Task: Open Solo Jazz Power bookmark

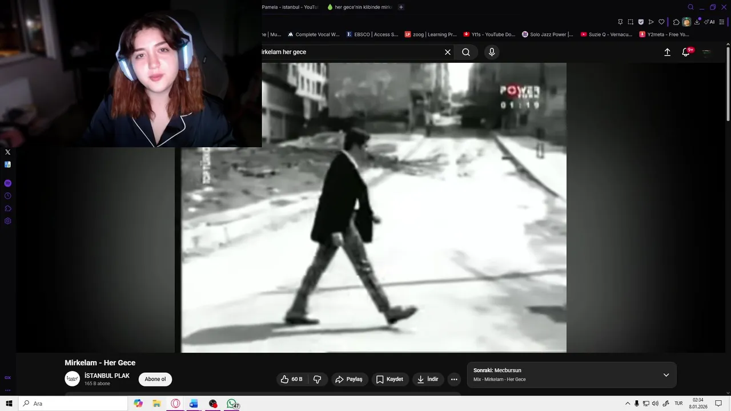Action: coord(548,34)
